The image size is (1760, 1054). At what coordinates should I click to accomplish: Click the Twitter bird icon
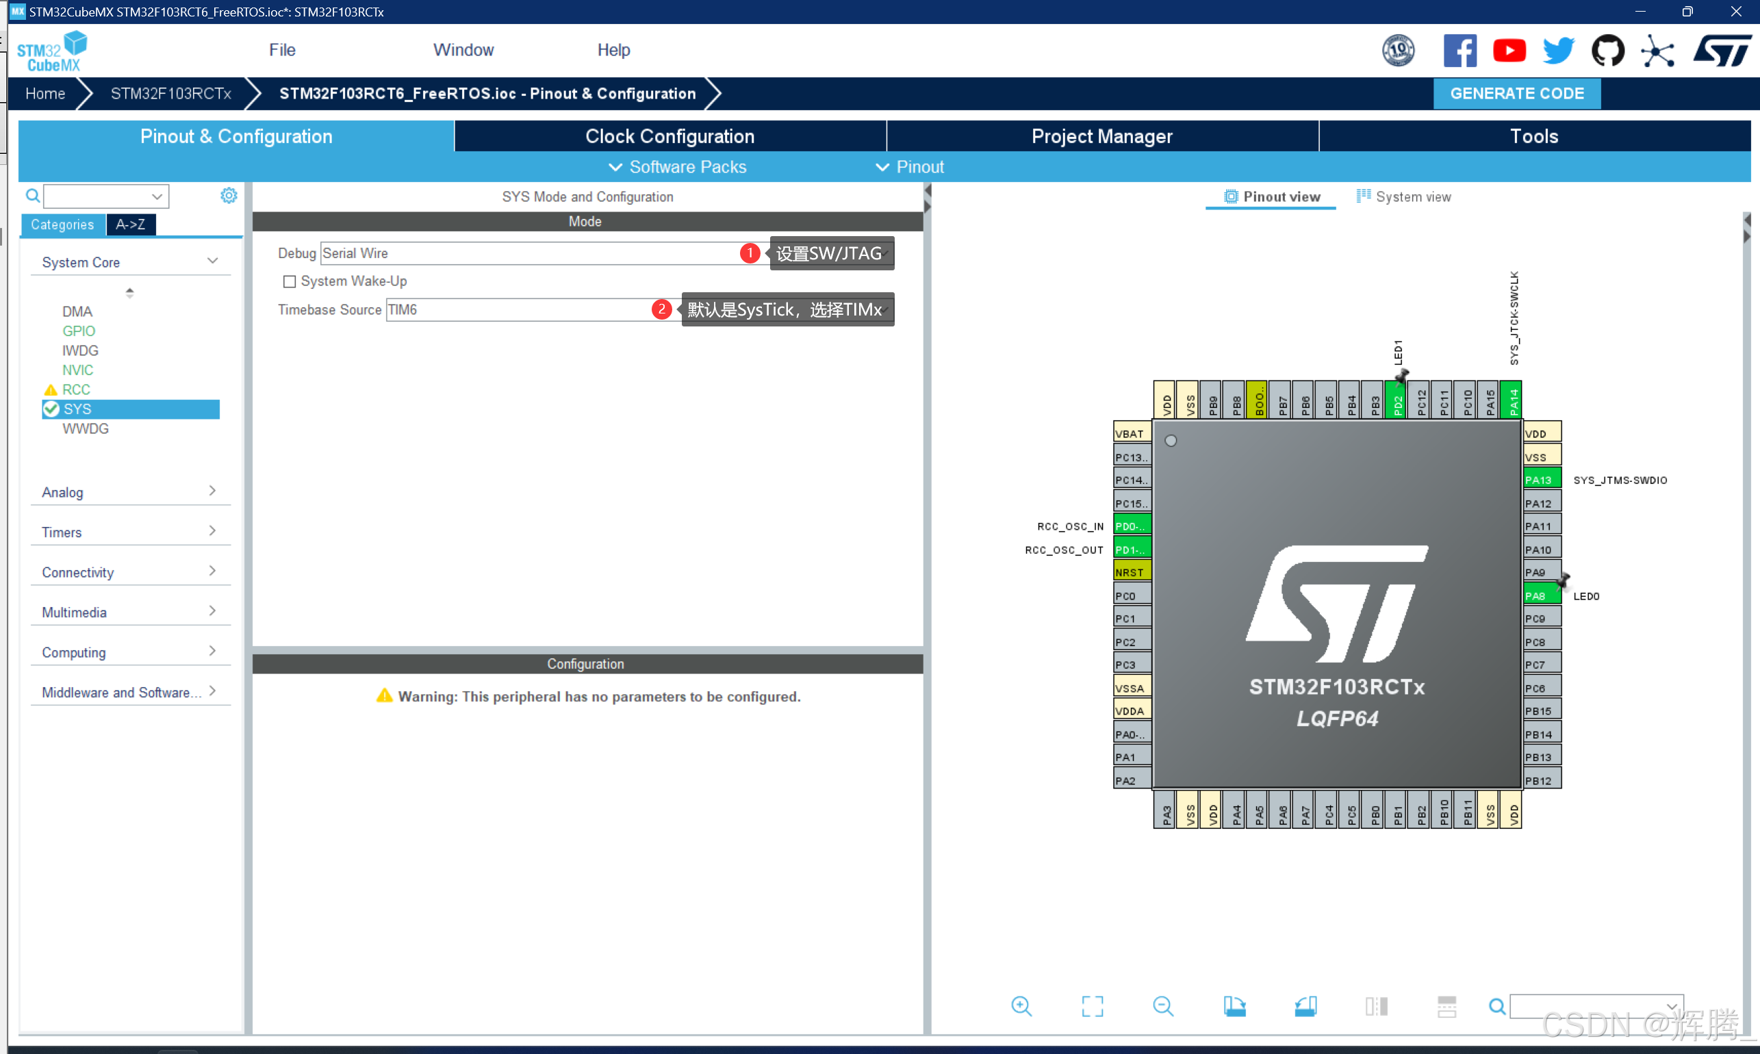[x=1558, y=51]
